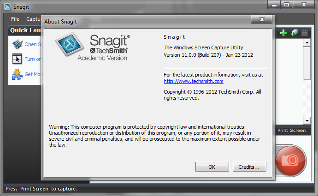The image size is (318, 196).
Task: Click 'The Windows Screen Capture Utility' text
Action: point(203,48)
